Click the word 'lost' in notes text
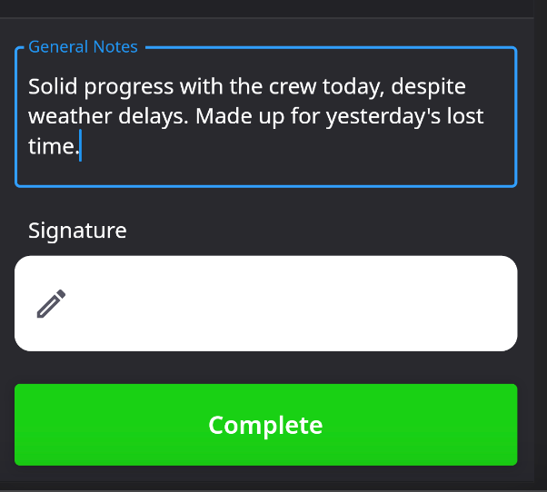The image size is (547, 492). [465, 116]
